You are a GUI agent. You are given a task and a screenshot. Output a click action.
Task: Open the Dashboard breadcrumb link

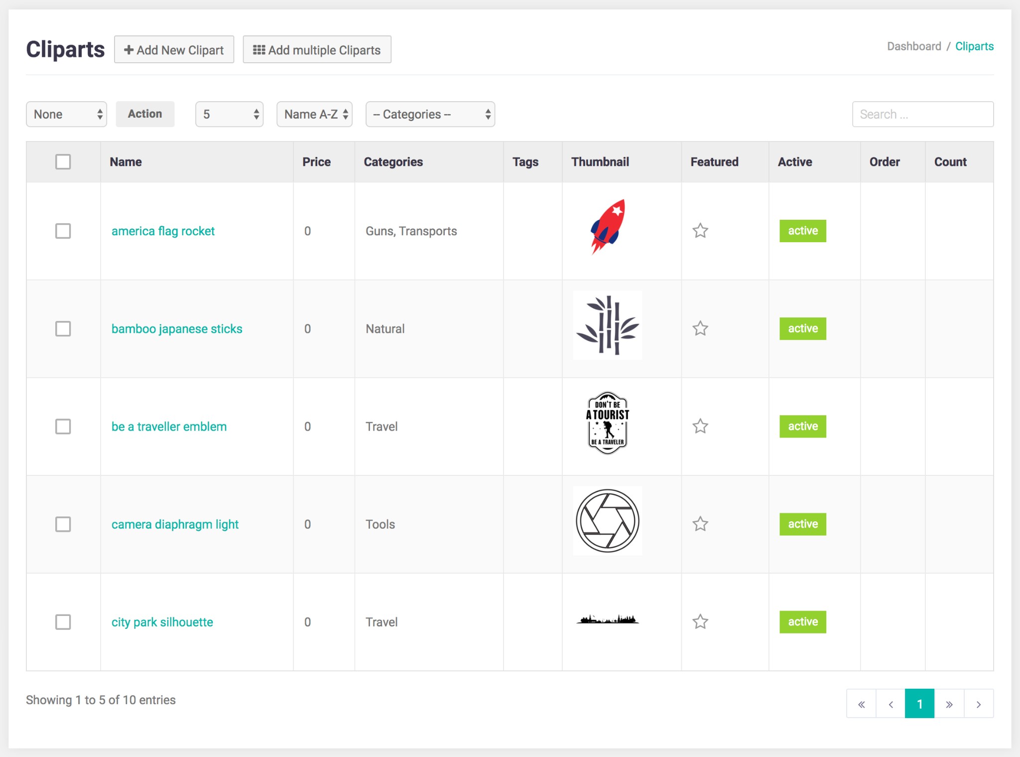[x=913, y=46]
